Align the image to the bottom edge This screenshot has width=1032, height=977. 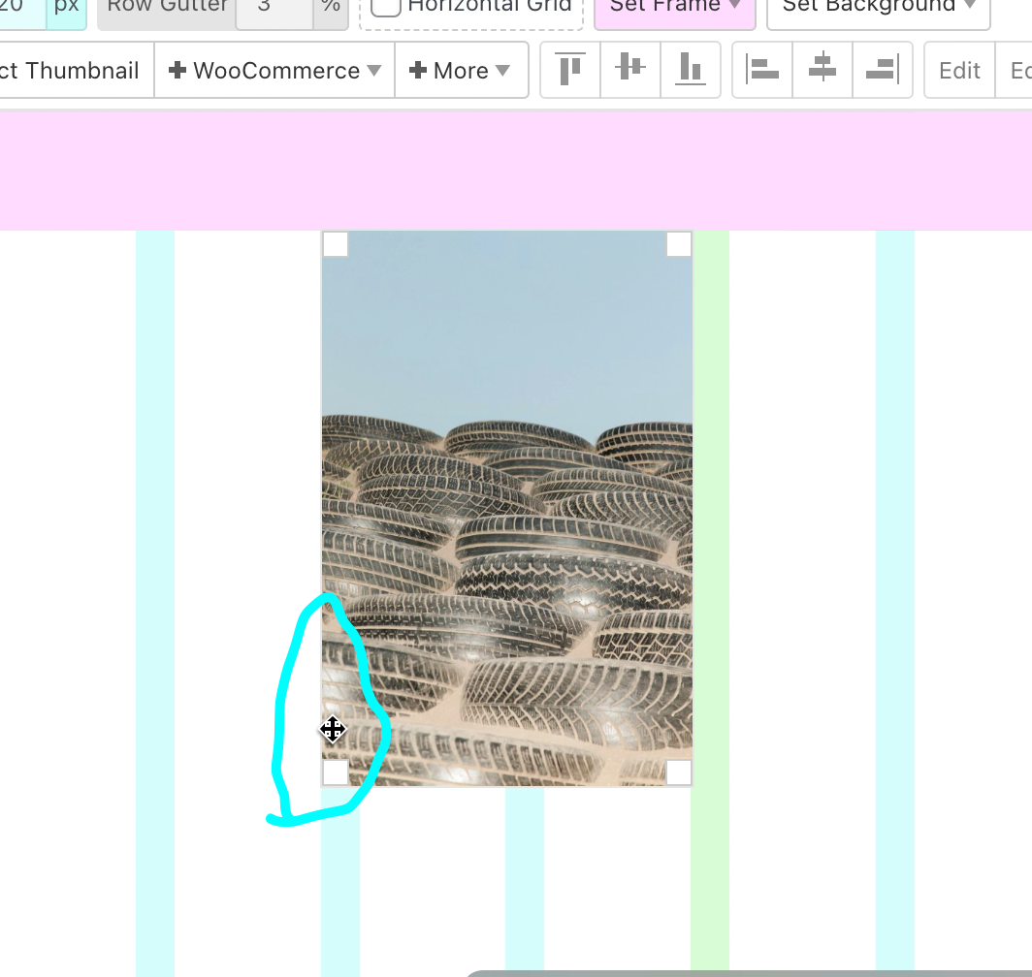coord(691,70)
